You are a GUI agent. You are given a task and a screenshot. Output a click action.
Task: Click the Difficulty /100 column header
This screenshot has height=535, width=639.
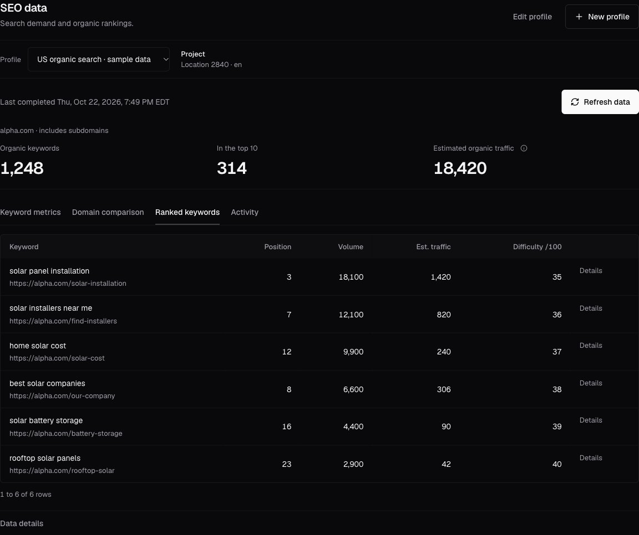[x=537, y=247]
